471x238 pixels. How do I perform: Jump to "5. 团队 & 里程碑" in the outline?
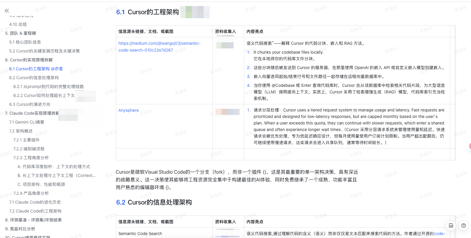pyautogui.click(x=20, y=33)
